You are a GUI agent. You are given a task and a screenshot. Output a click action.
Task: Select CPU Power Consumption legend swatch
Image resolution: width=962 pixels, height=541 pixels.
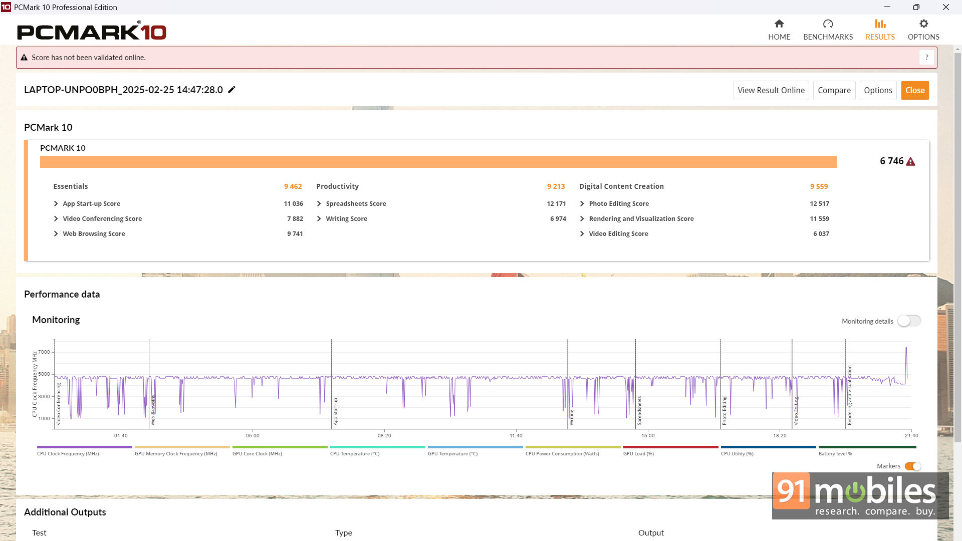click(x=573, y=447)
